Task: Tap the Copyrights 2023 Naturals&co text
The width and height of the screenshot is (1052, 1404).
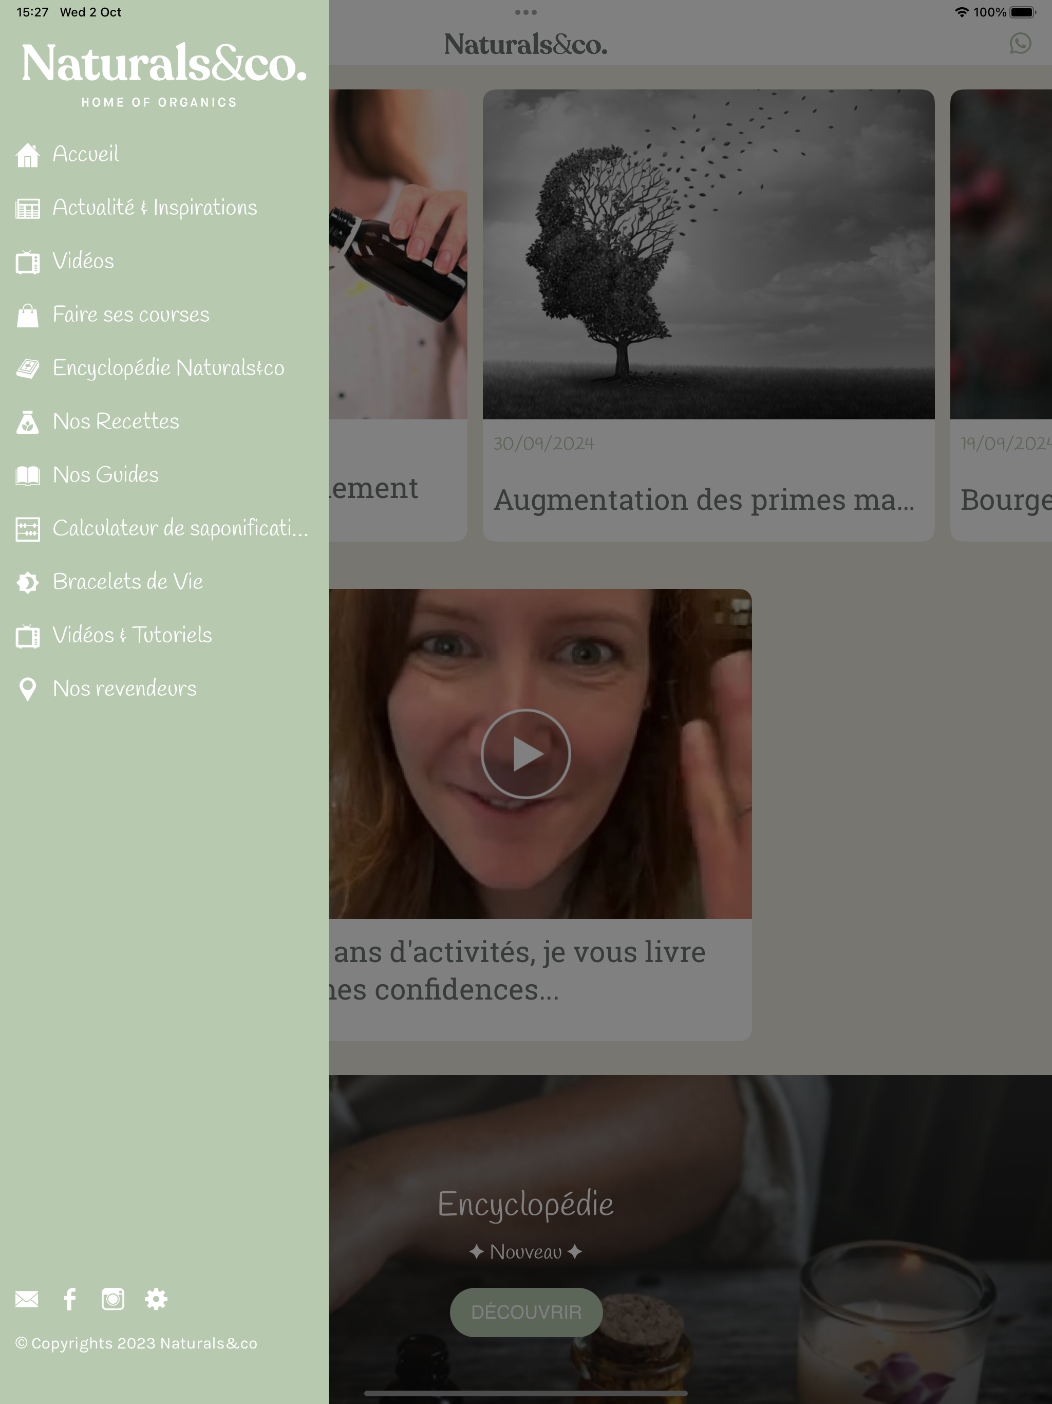Action: (137, 1344)
